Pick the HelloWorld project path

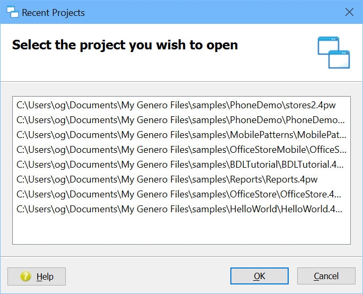180,209
